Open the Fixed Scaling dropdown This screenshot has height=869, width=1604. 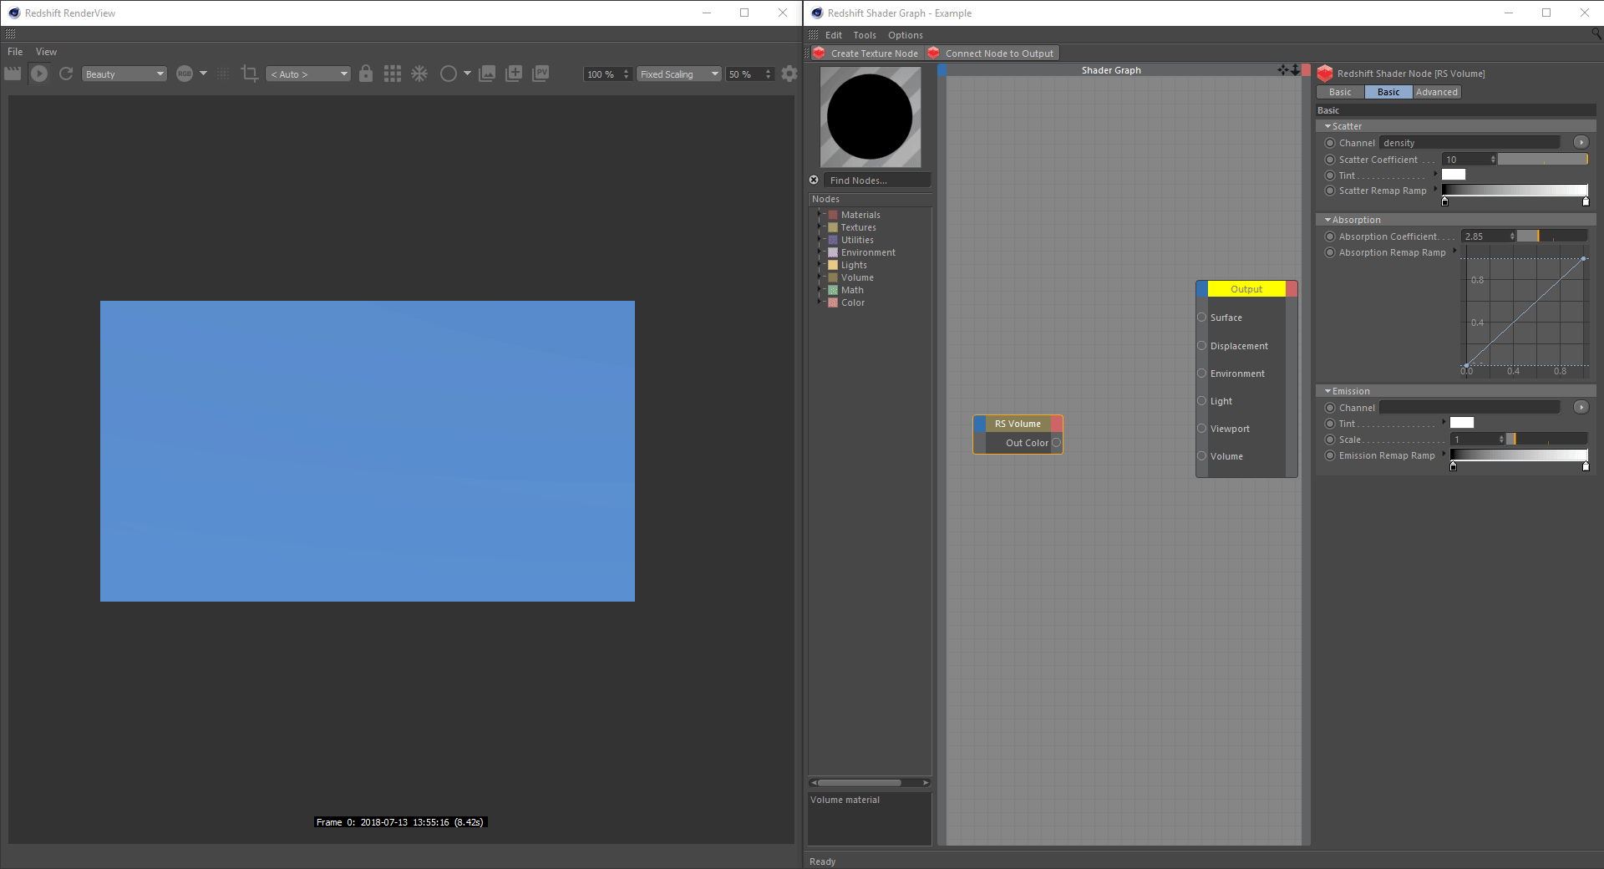pyautogui.click(x=678, y=74)
